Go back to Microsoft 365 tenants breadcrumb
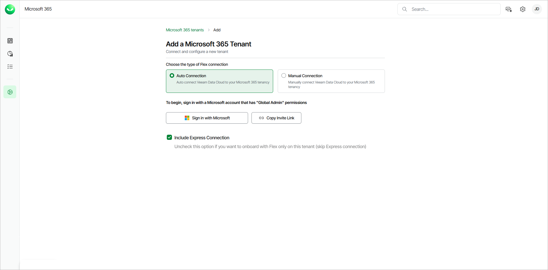The width and height of the screenshot is (548, 270). pyautogui.click(x=185, y=30)
